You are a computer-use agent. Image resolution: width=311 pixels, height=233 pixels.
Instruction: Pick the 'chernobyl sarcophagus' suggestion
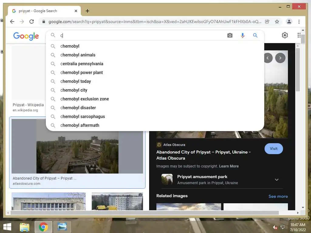(155, 116)
